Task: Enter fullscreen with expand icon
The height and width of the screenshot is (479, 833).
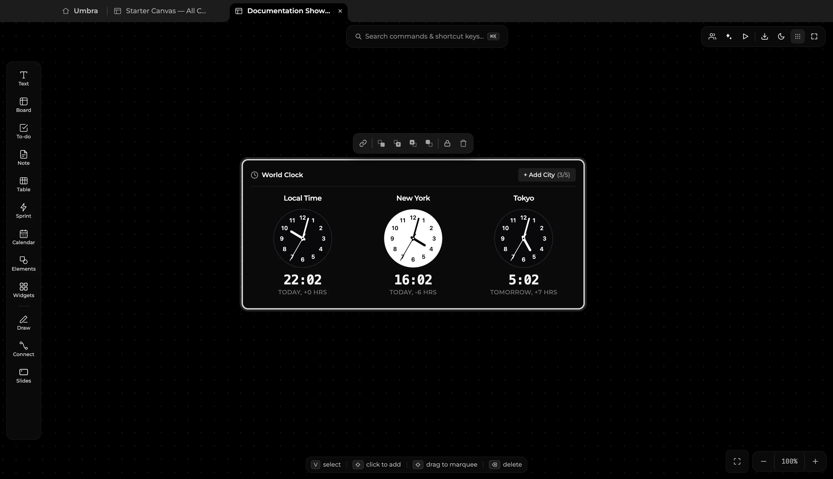Action: 814,36
